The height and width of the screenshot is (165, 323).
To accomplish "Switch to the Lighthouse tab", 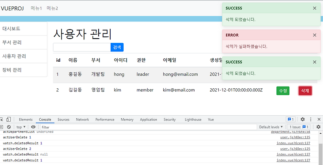I will [x=193, y=120].
